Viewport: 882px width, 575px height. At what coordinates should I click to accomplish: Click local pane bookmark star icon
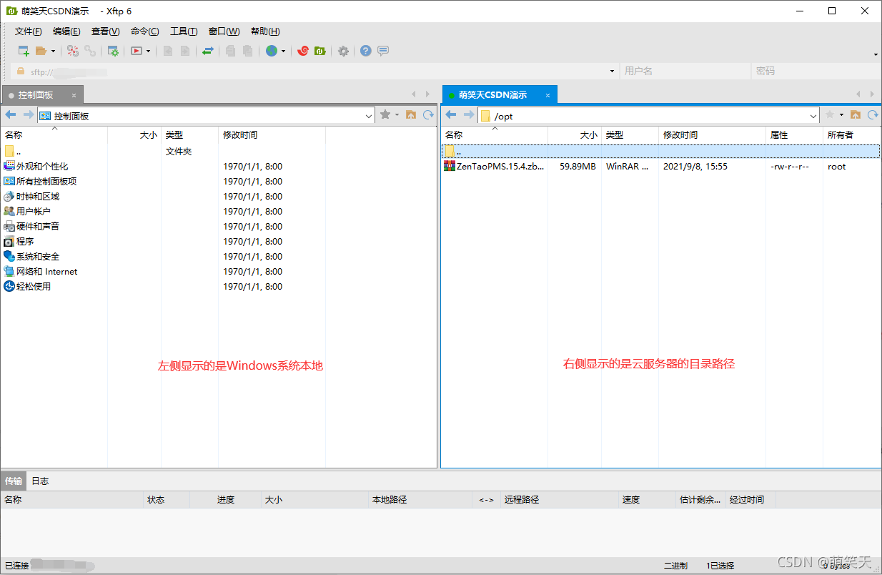(x=385, y=115)
